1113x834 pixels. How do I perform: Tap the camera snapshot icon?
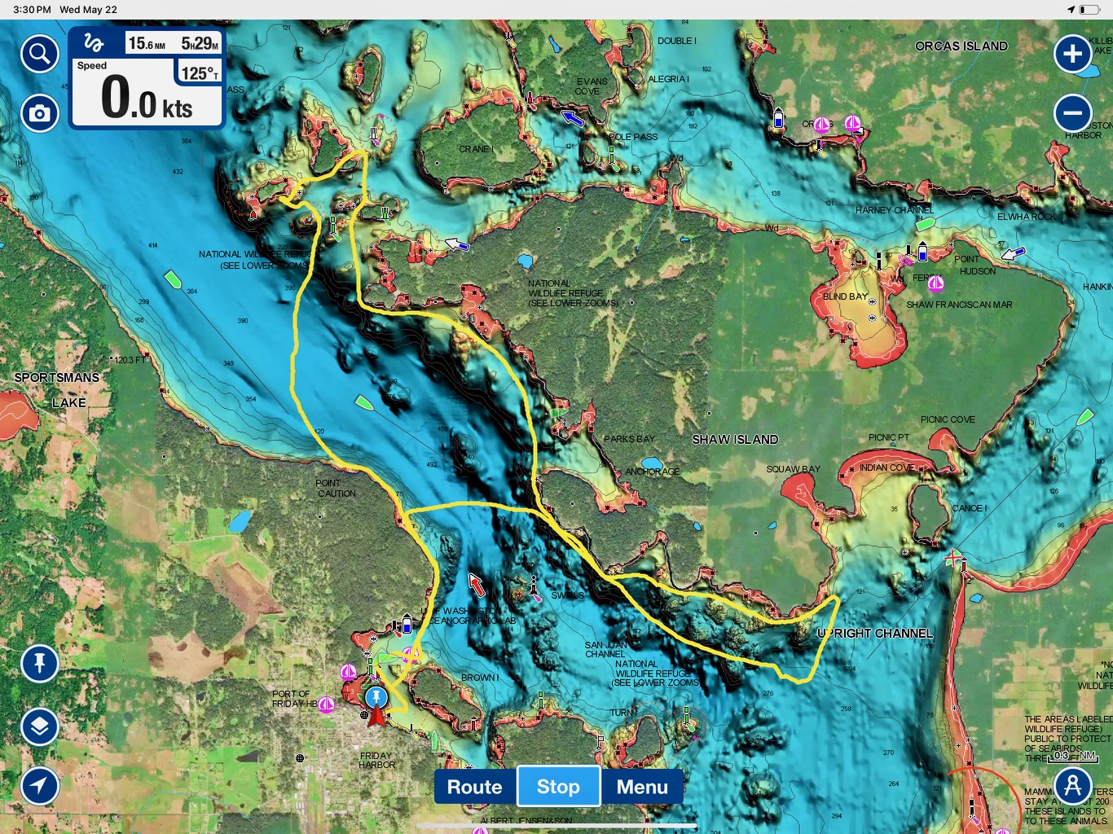39,113
